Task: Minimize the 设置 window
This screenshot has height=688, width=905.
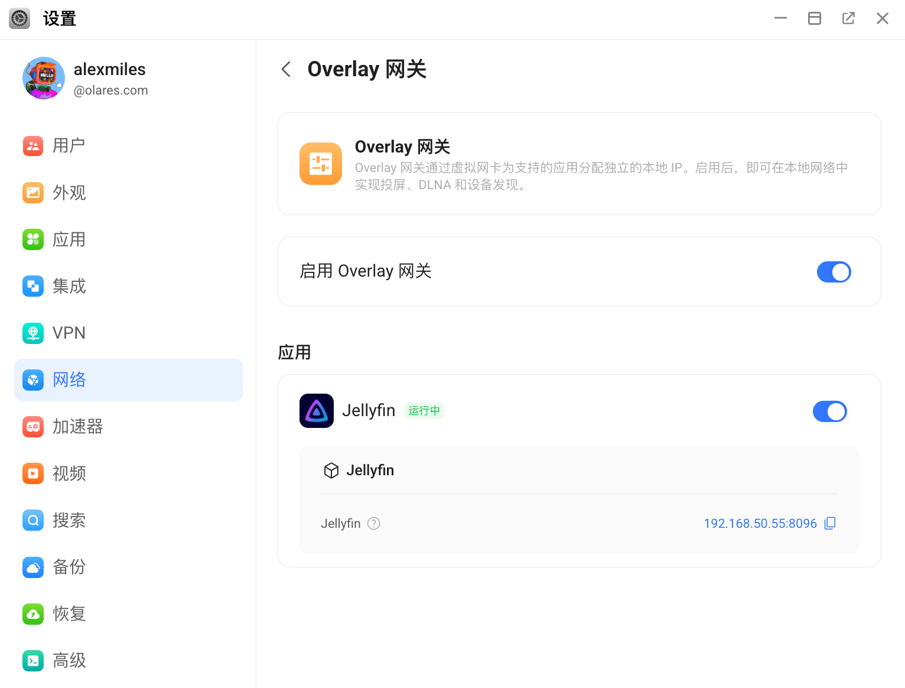Action: [x=781, y=18]
